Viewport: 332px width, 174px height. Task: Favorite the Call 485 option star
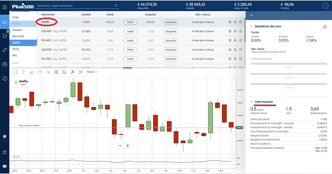click(230, 31)
